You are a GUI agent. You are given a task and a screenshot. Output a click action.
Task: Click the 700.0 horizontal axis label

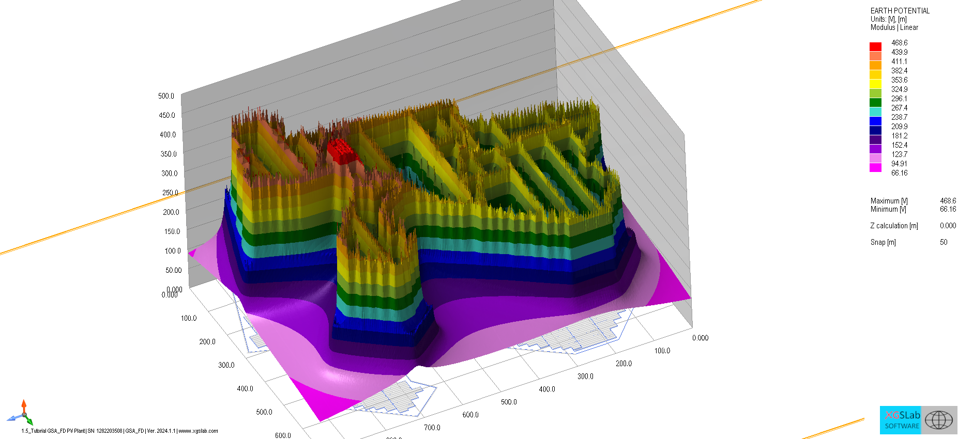(432, 428)
